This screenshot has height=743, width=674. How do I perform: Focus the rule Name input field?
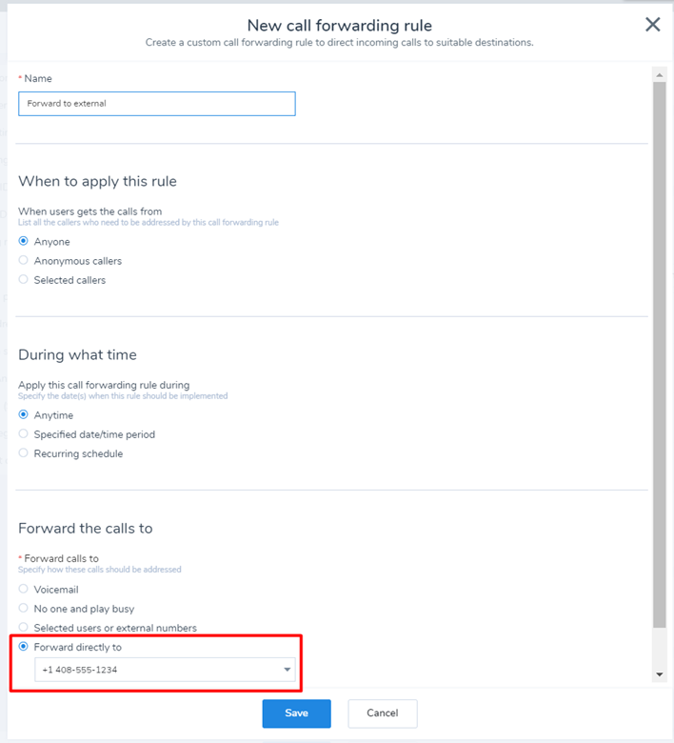pos(157,104)
